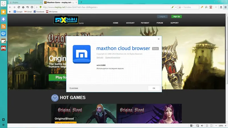Viewport: 228px width, 128px height.
Task: Open SUPPORT in mxplay navigation
Action: 174,23
